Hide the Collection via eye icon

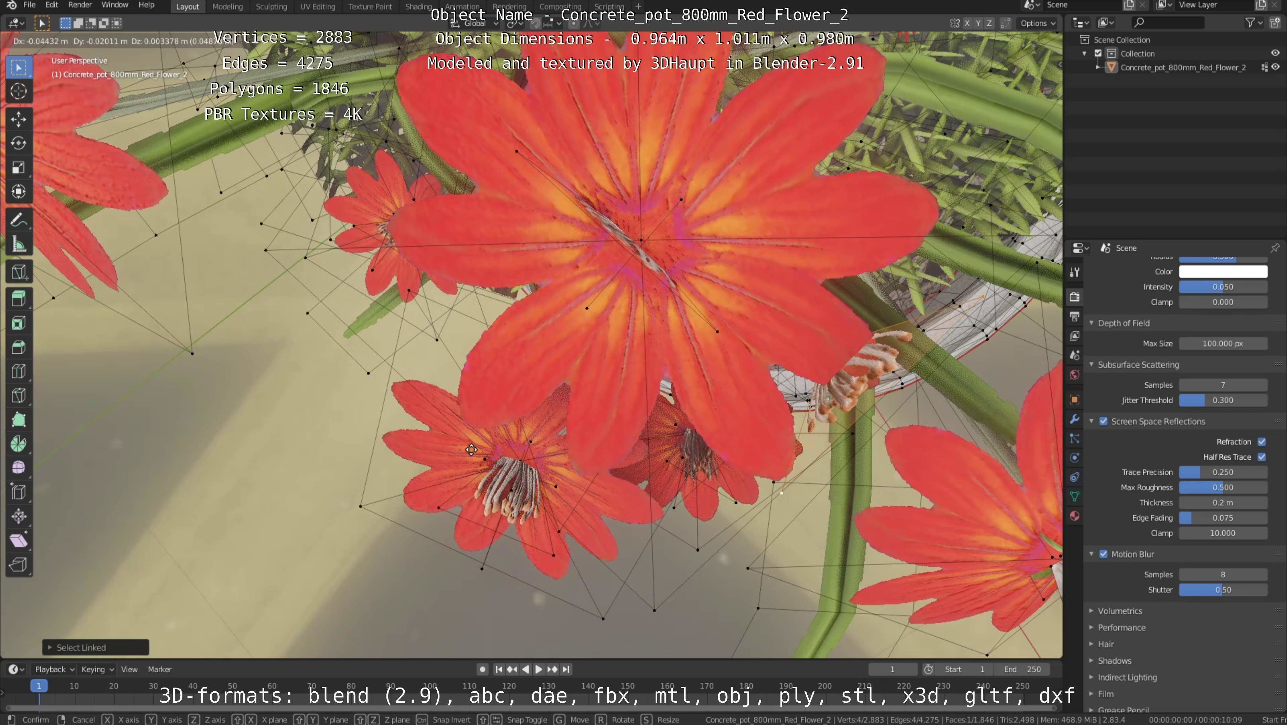pyautogui.click(x=1275, y=53)
